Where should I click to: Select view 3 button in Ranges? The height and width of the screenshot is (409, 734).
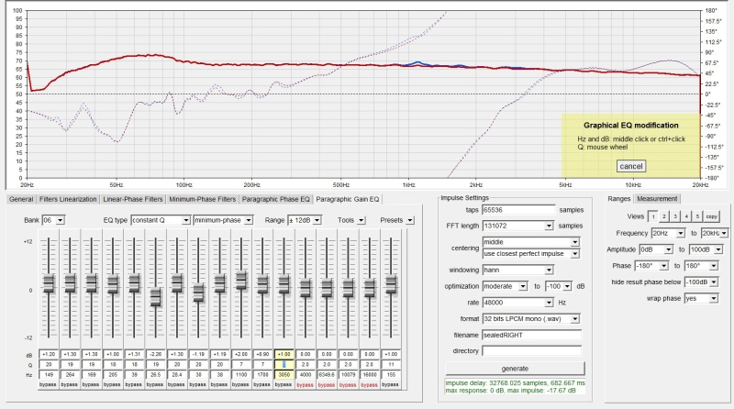pyautogui.click(x=674, y=216)
